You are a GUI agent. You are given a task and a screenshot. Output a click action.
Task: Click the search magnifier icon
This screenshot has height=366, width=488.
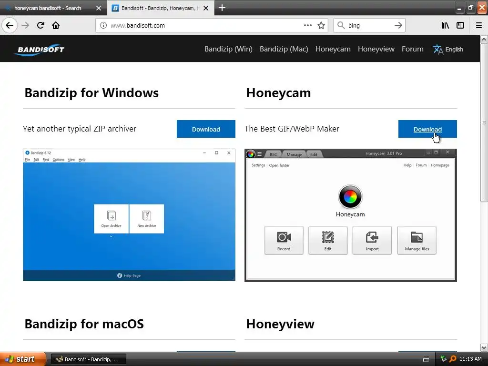(341, 25)
